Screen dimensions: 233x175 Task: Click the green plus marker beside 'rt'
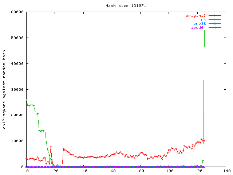tap(214, 19)
